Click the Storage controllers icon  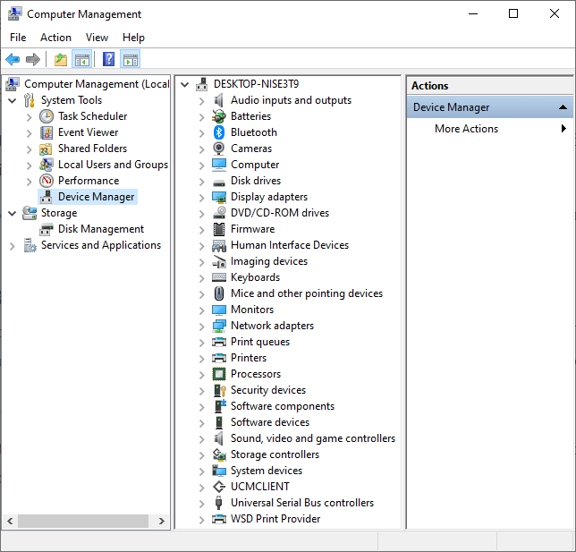point(219,454)
